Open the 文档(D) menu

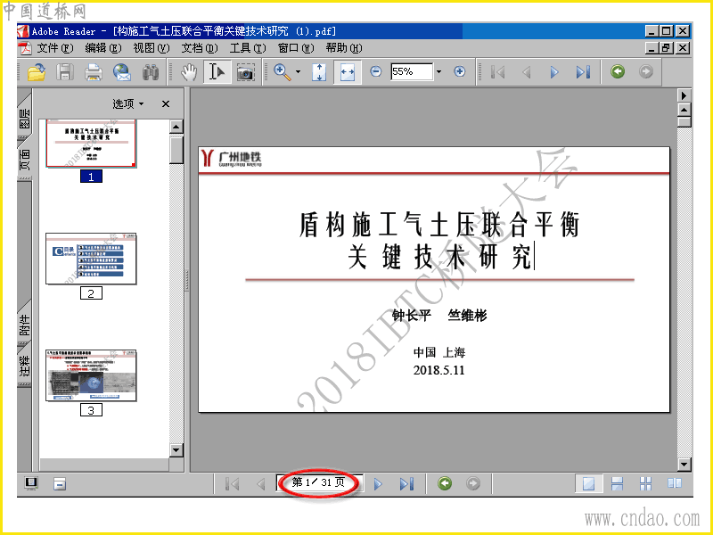200,48
